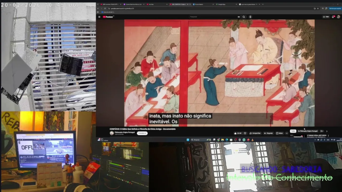342x192 pixels.
Task: Go back with the browser back arrow
Action: [x=98, y=9]
